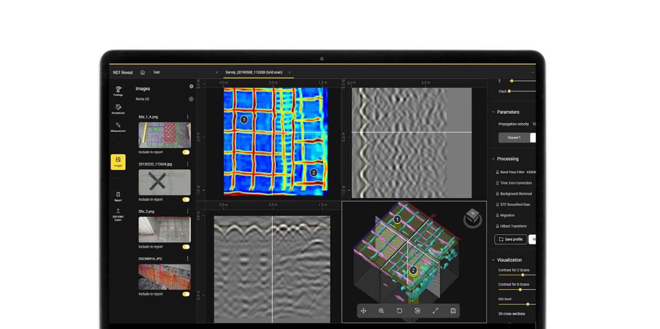Switch to the Survey_20190508_113208 Grid scan tab

254,72
